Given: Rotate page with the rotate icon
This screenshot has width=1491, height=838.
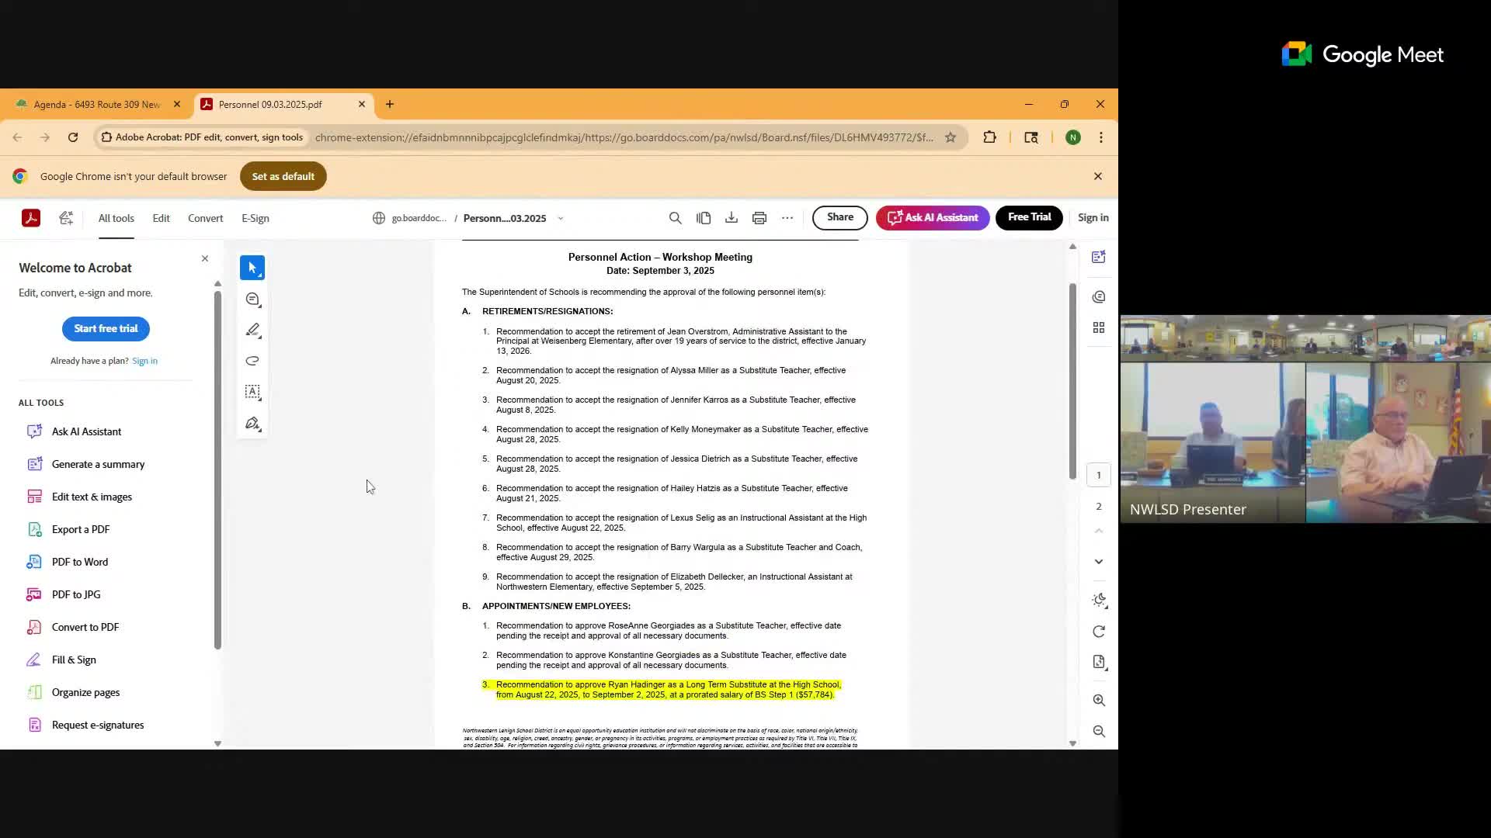Looking at the screenshot, I should point(1099,632).
